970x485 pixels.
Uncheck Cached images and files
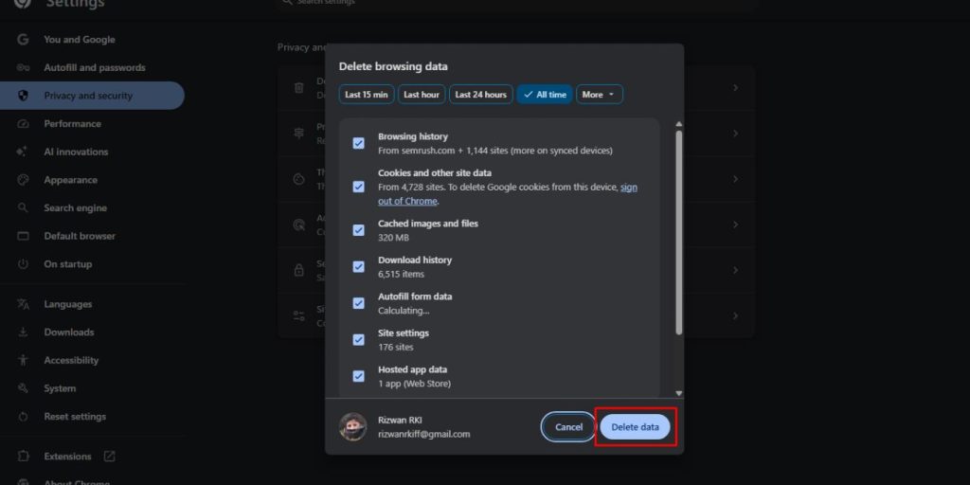pos(358,230)
